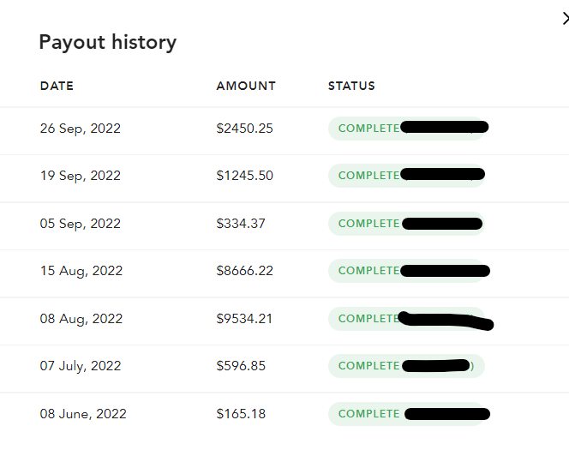This screenshot has height=456, width=569.
Task: Click the $1245.50 payout amount
Action: point(245,176)
